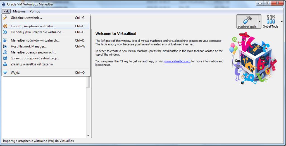Screen dimensions: 286x146
Task: Maximize the VirtualBox Menedżer window
Action: click(267, 3)
